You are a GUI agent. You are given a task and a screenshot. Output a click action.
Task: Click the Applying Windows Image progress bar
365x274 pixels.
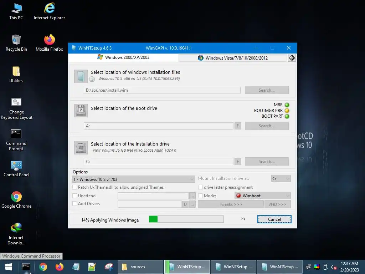coord(186,219)
